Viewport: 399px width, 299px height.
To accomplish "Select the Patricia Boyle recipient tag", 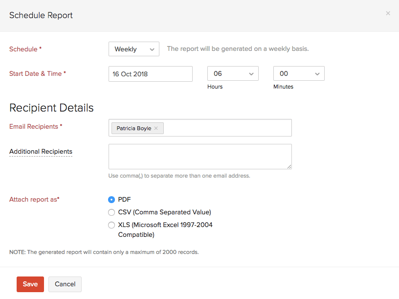I will coord(133,128).
